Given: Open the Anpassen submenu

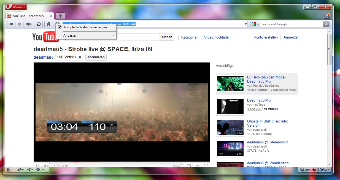Looking at the screenshot, I should coord(86,36).
